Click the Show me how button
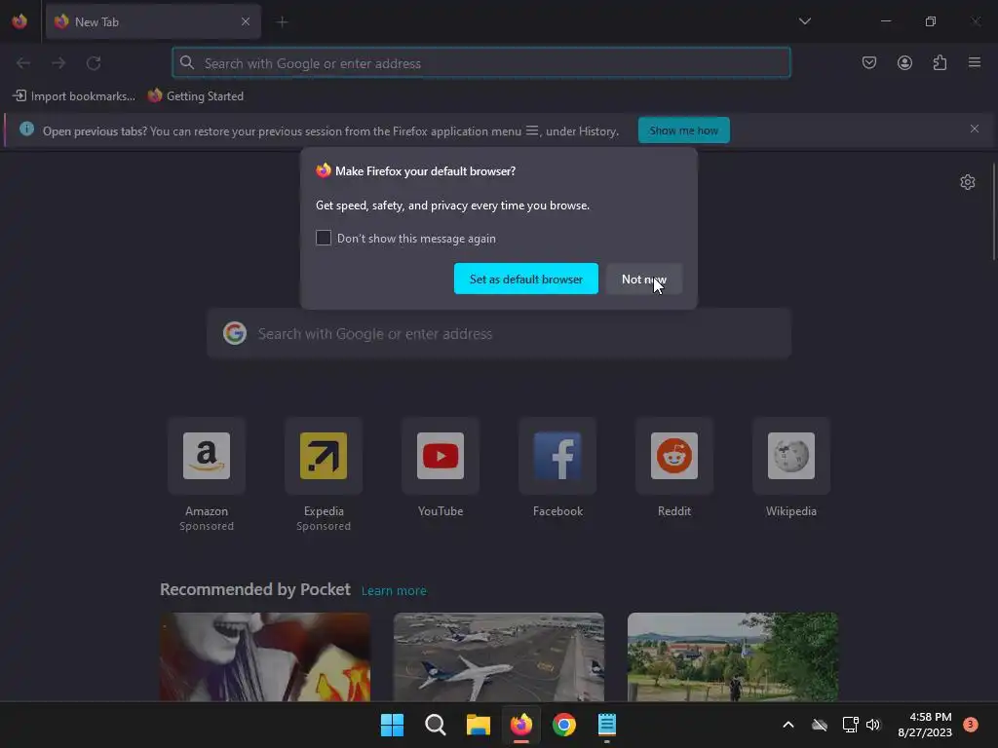This screenshot has width=998, height=748. [x=683, y=131]
